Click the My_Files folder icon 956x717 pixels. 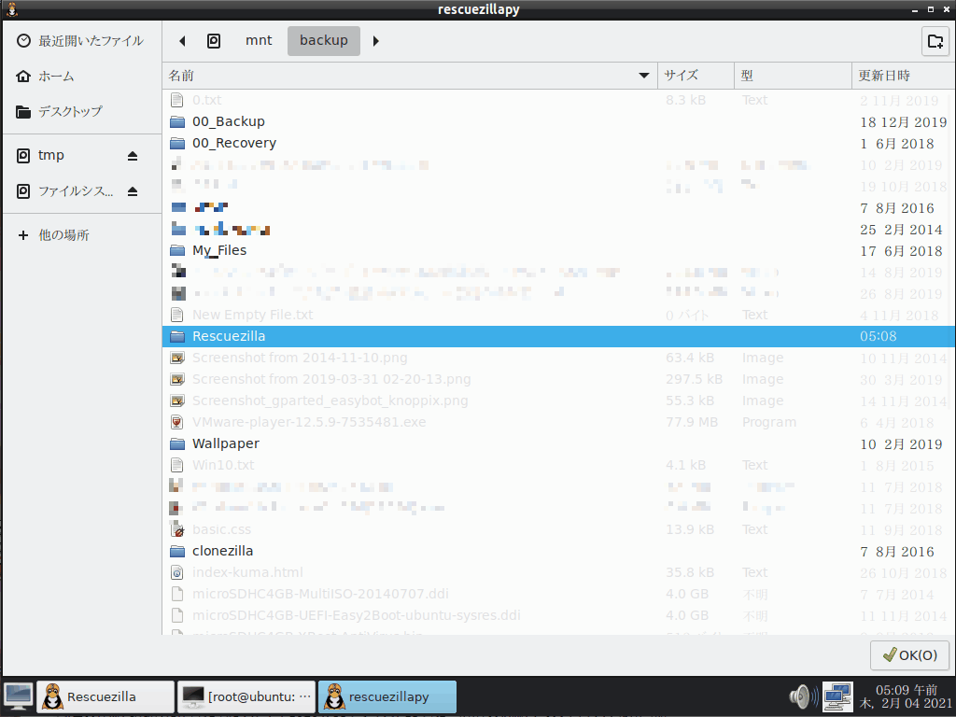coord(177,250)
